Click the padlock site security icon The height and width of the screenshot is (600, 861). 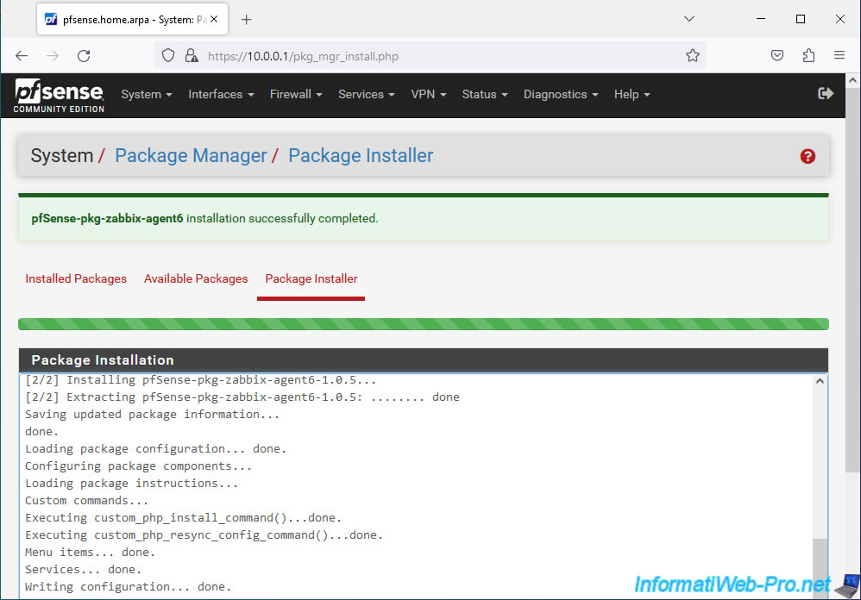click(x=191, y=56)
